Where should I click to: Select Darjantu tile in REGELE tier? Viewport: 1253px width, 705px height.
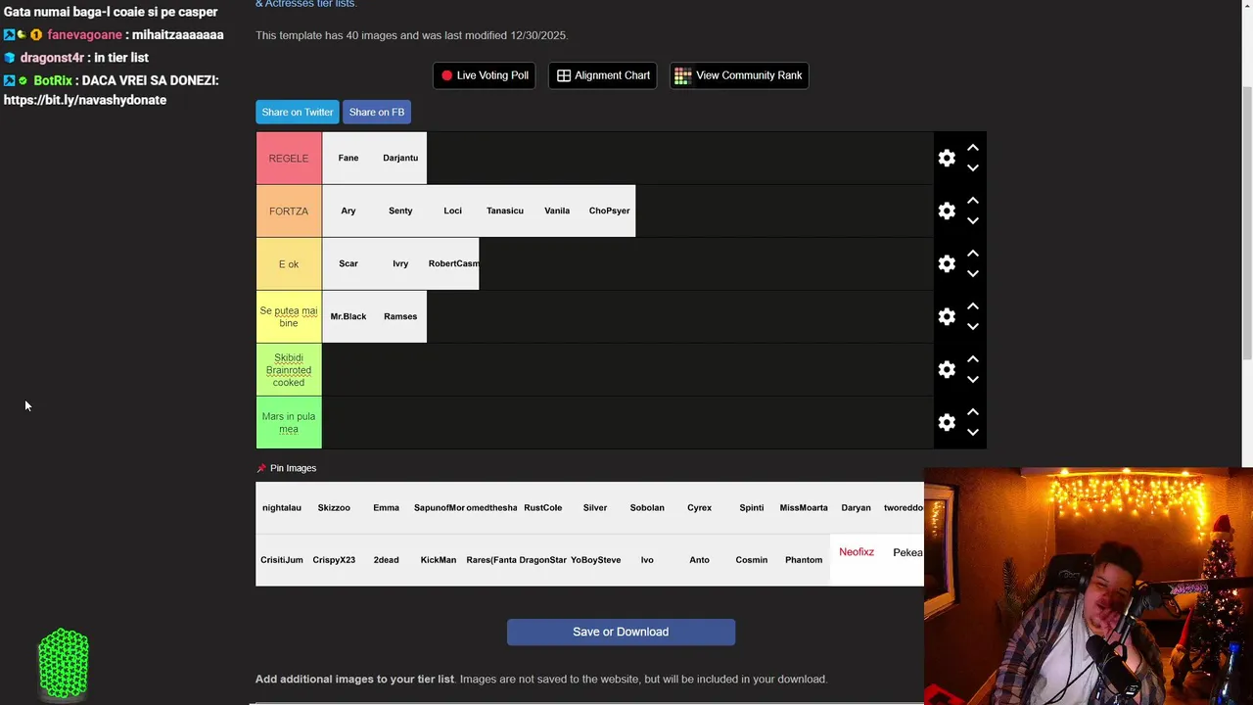tap(400, 158)
